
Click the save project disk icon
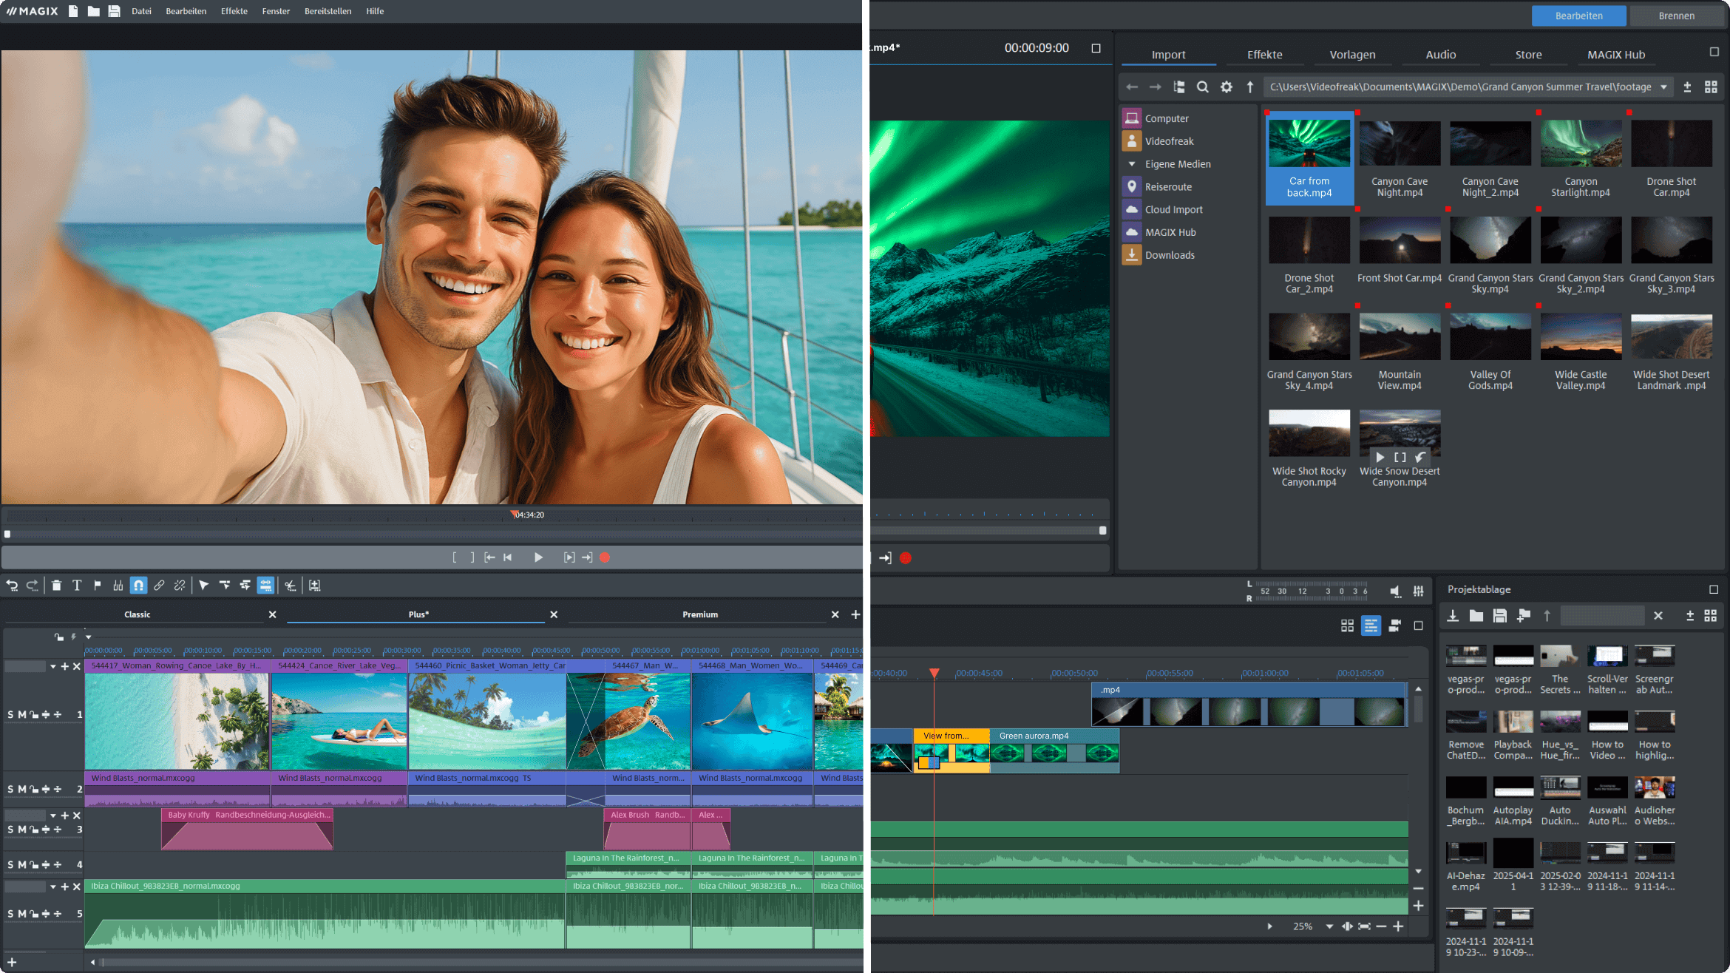point(114,11)
